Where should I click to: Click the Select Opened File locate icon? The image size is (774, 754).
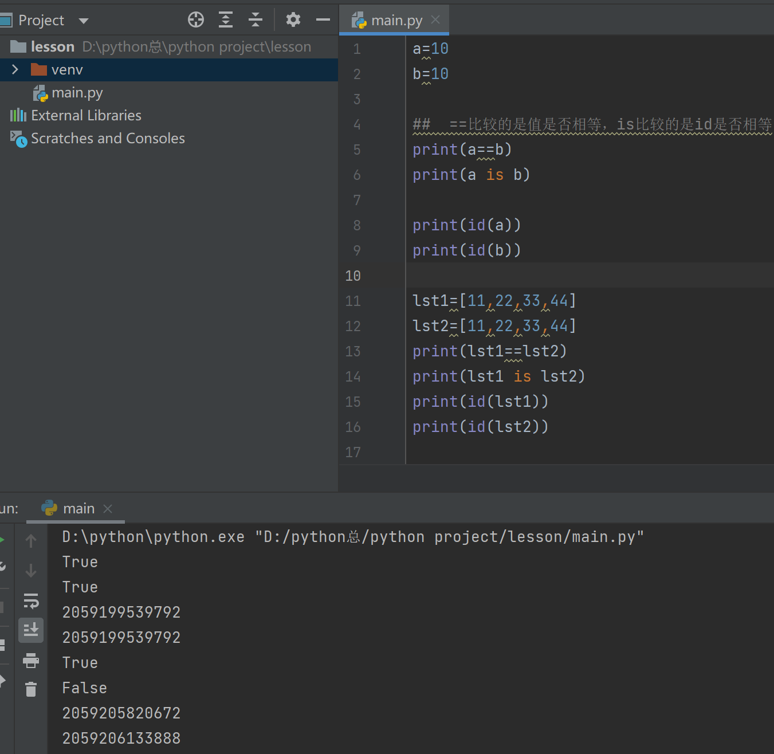[196, 20]
